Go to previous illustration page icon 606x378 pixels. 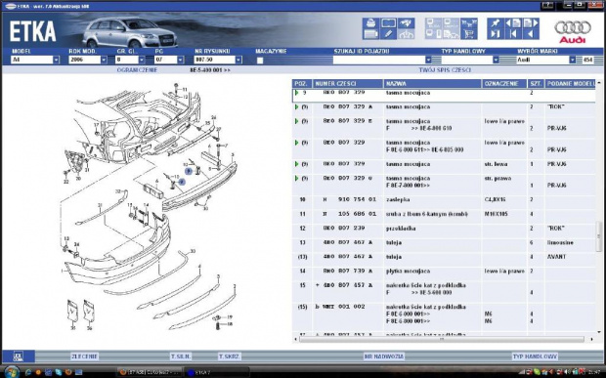[513, 22]
